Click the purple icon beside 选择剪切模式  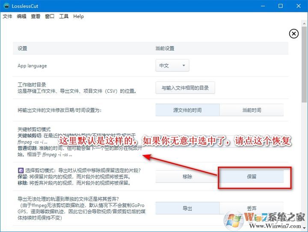pyautogui.click(x=21, y=170)
